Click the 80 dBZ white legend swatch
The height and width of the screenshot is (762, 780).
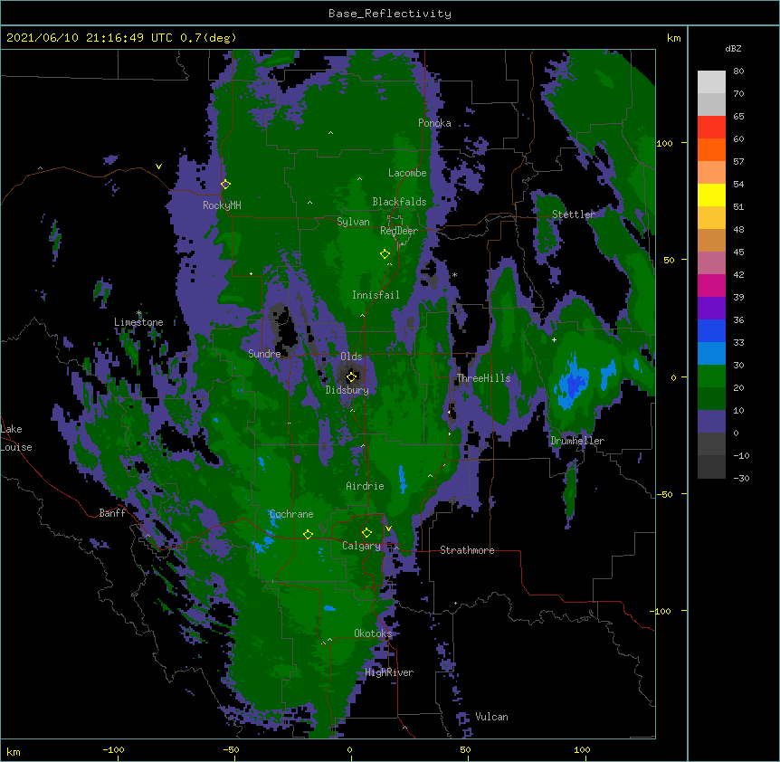coord(711,82)
